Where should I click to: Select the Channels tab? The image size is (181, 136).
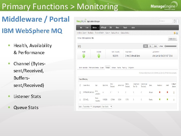point(108,68)
